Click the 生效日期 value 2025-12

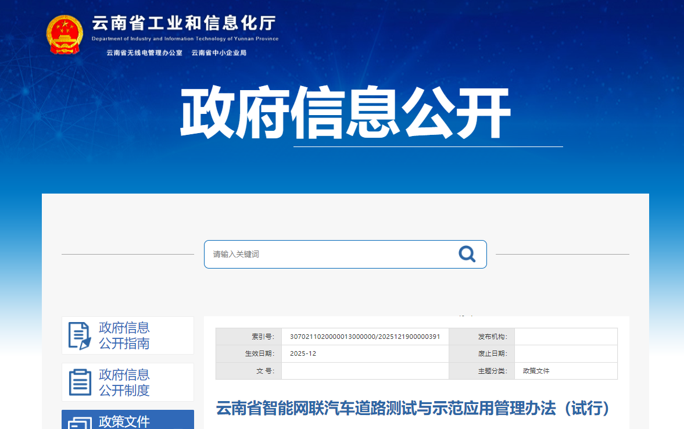pos(303,353)
